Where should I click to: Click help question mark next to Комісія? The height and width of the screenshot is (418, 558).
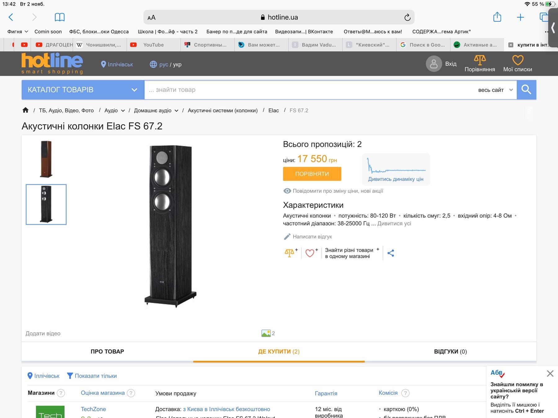(x=405, y=393)
